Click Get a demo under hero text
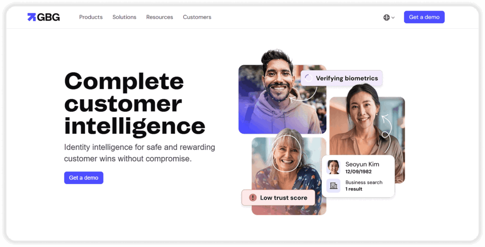 point(83,178)
